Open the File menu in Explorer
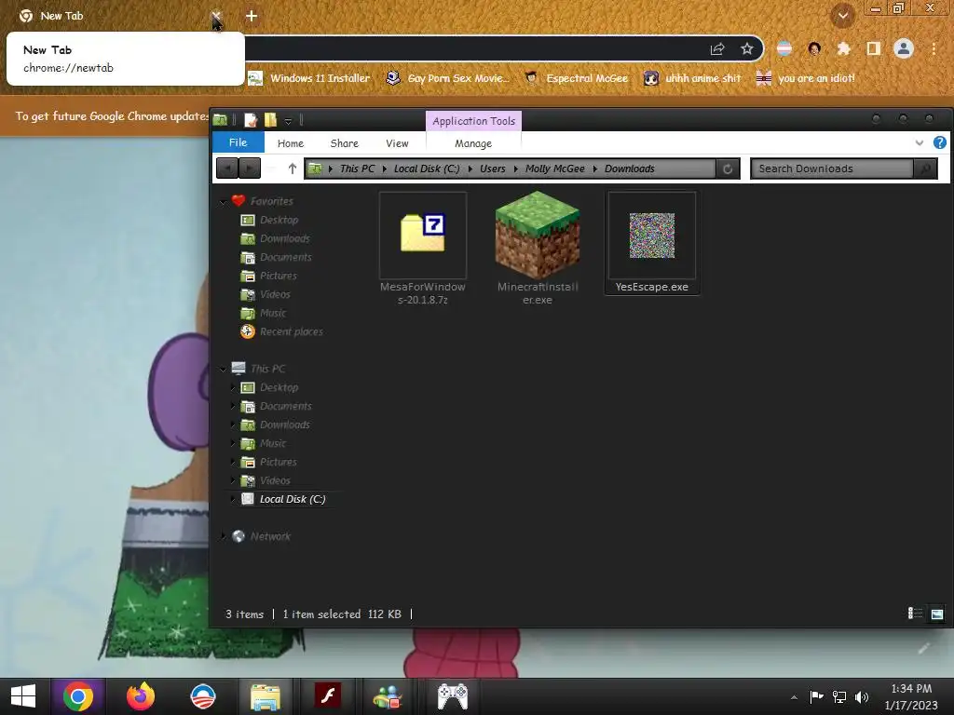This screenshot has height=715, width=954. [238, 142]
